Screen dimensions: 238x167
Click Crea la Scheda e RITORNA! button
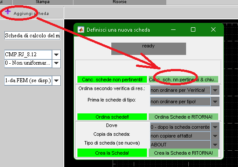click(x=183, y=153)
